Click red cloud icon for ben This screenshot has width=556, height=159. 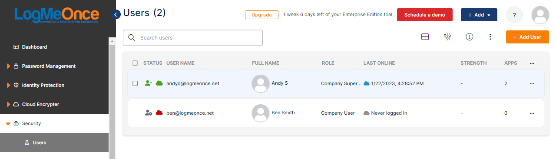click(159, 113)
